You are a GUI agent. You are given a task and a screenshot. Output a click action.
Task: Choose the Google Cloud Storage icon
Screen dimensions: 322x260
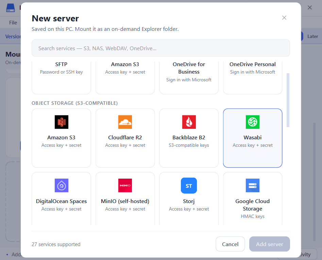[x=253, y=185]
